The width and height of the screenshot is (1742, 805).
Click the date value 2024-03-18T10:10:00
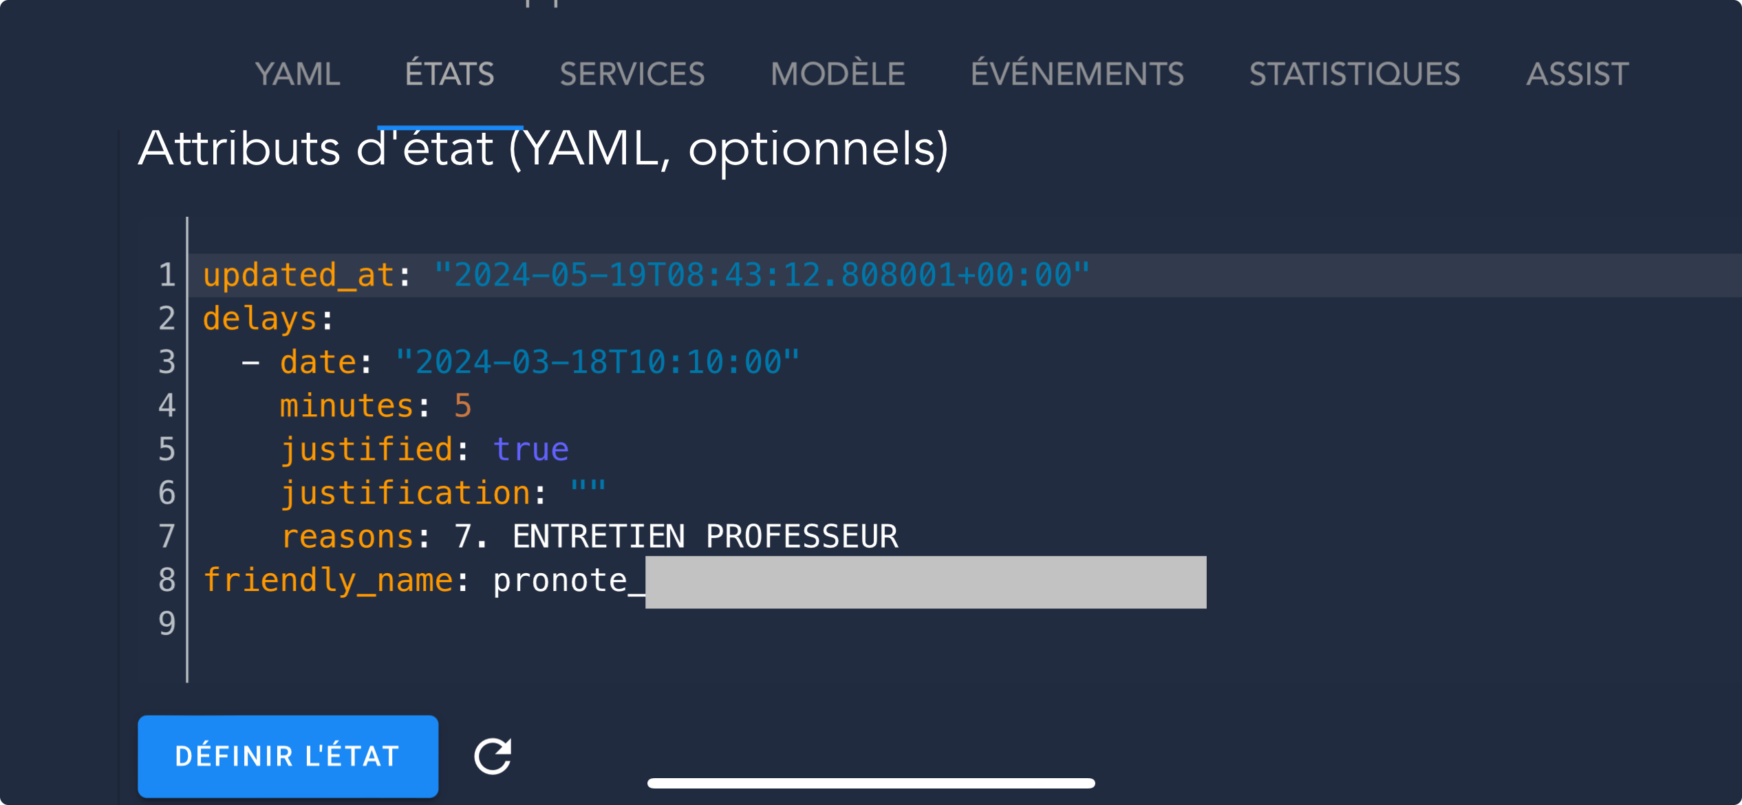tap(597, 362)
